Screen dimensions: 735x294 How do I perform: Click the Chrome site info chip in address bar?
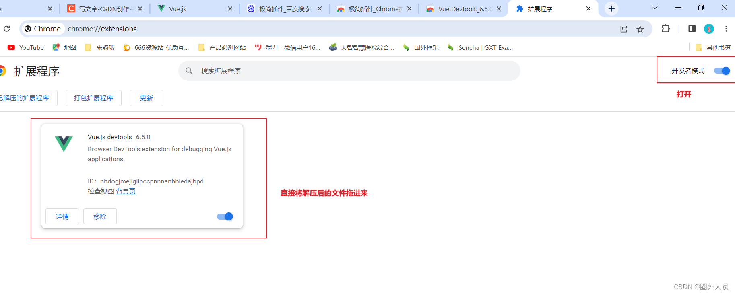click(x=43, y=29)
